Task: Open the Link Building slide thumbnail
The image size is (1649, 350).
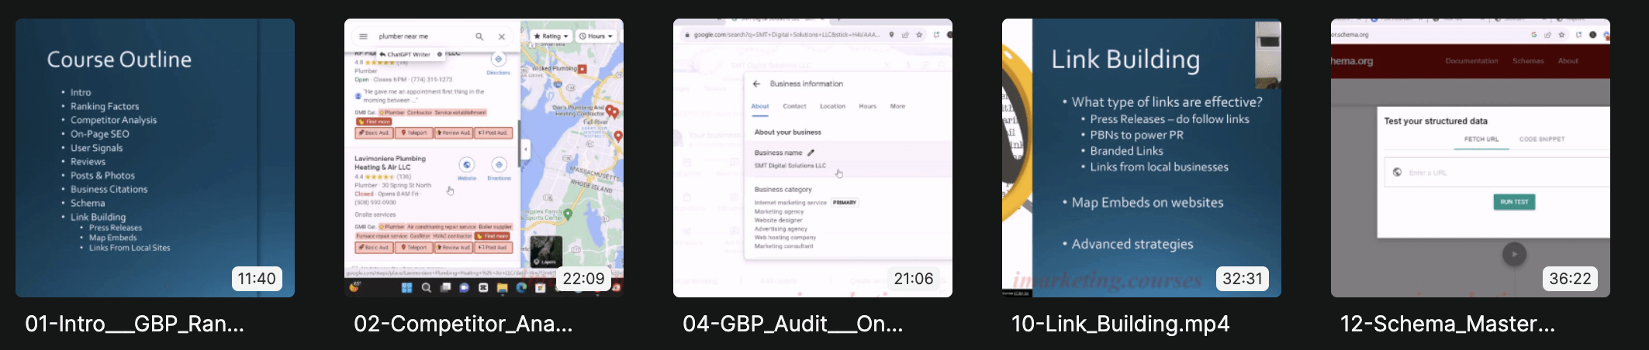Action: (1141, 157)
